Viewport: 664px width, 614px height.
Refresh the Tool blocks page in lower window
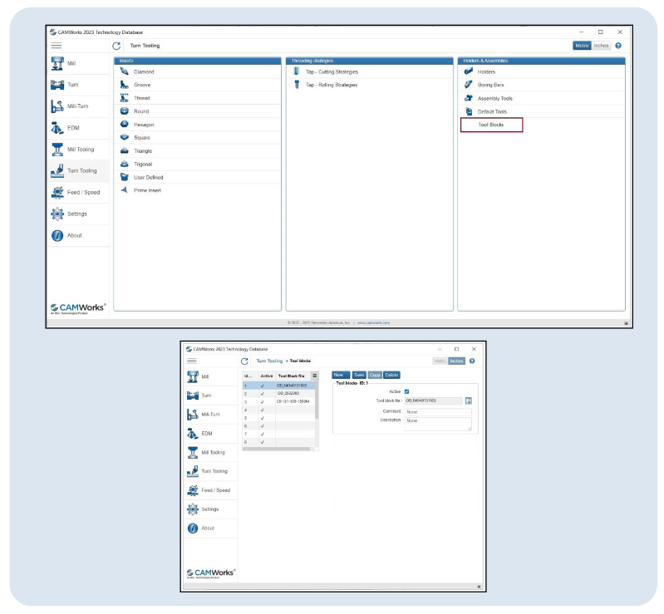244,361
